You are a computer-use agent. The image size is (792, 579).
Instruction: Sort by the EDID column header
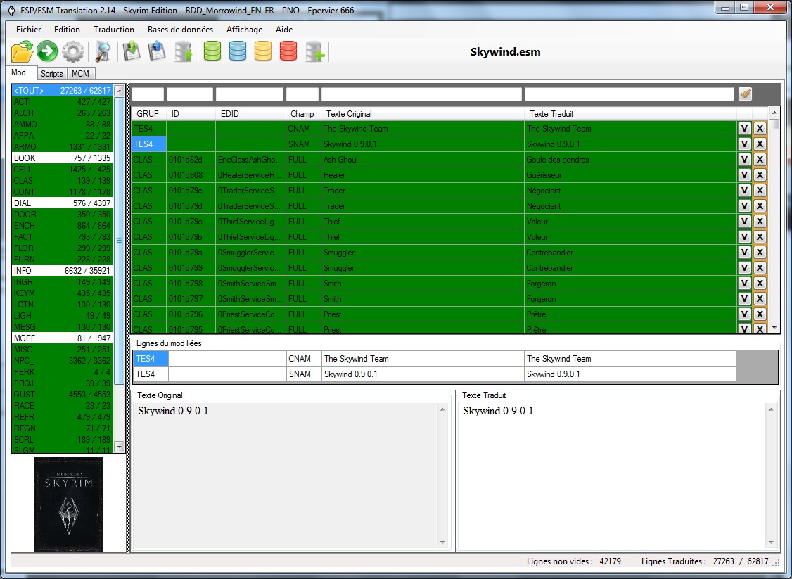click(251, 114)
